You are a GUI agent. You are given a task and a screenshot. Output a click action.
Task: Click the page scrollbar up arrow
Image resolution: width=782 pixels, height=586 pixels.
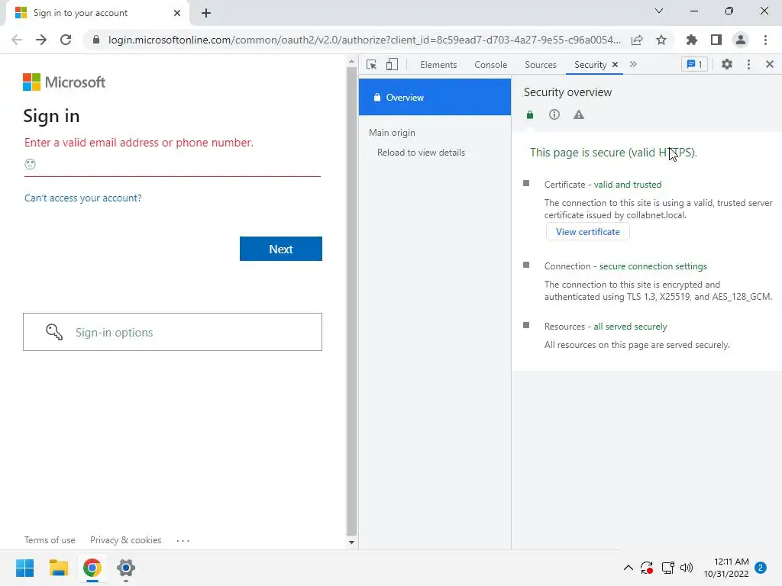coord(351,61)
